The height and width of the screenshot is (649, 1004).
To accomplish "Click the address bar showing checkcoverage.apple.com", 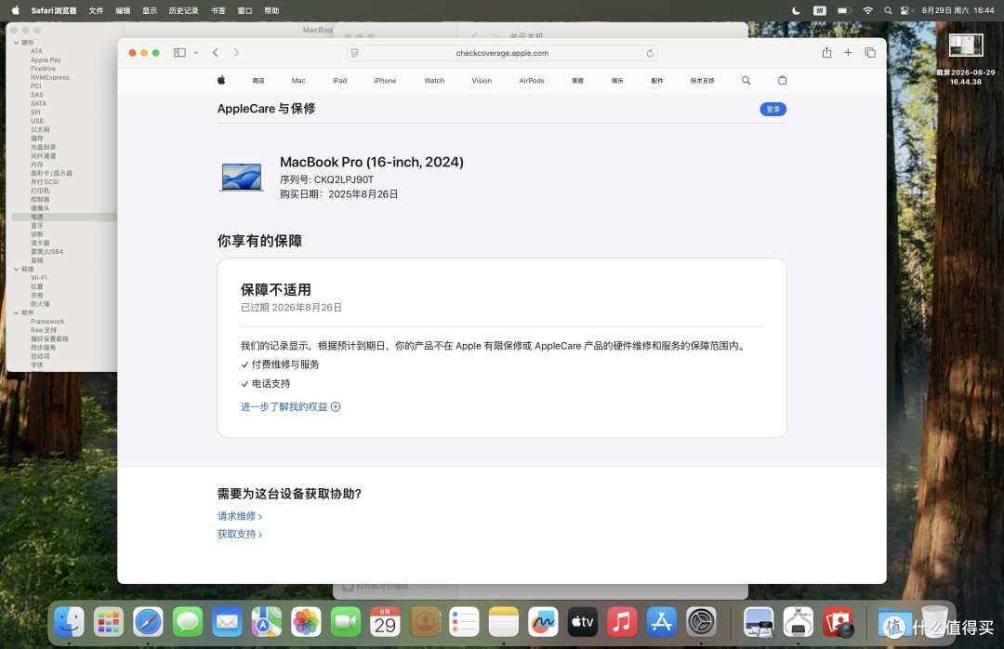I will pyautogui.click(x=502, y=53).
